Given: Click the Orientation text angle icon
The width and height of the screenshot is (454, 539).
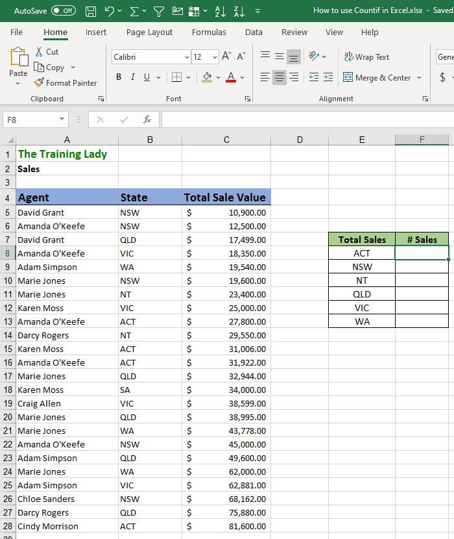Looking at the screenshot, I should (314, 56).
